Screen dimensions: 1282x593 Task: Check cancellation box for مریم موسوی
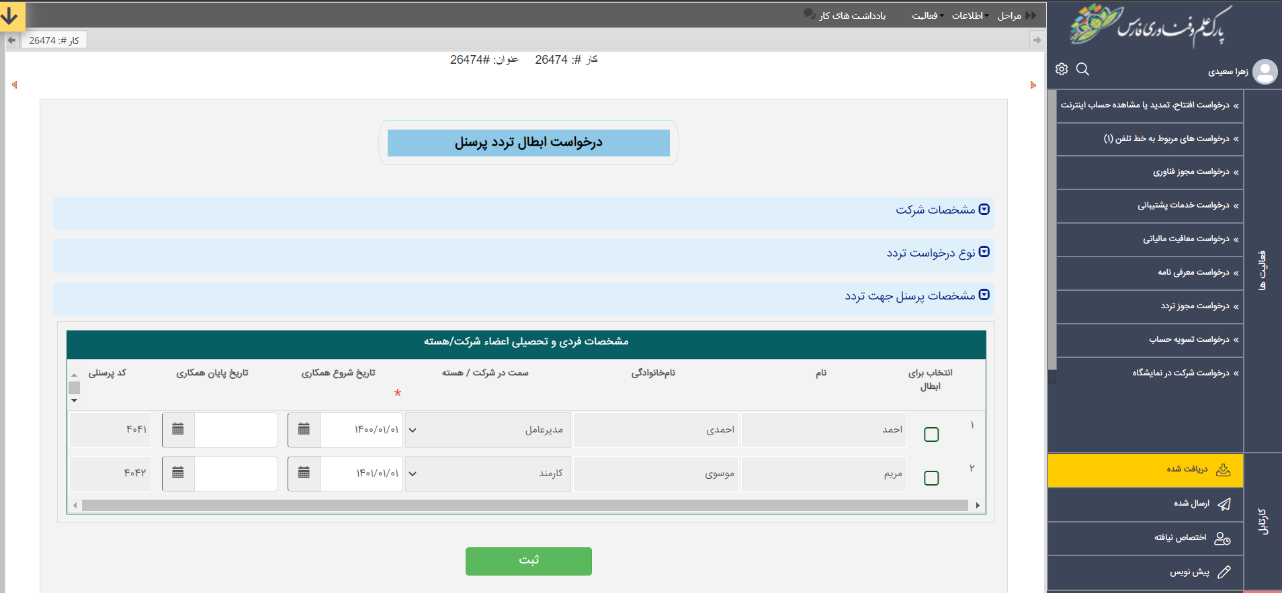[x=931, y=478]
